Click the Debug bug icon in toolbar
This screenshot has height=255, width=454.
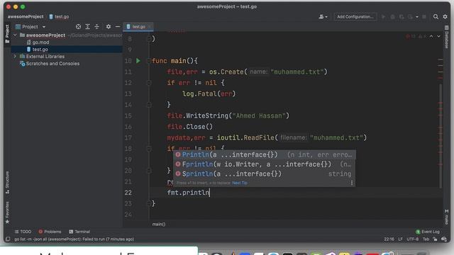[392, 17]
